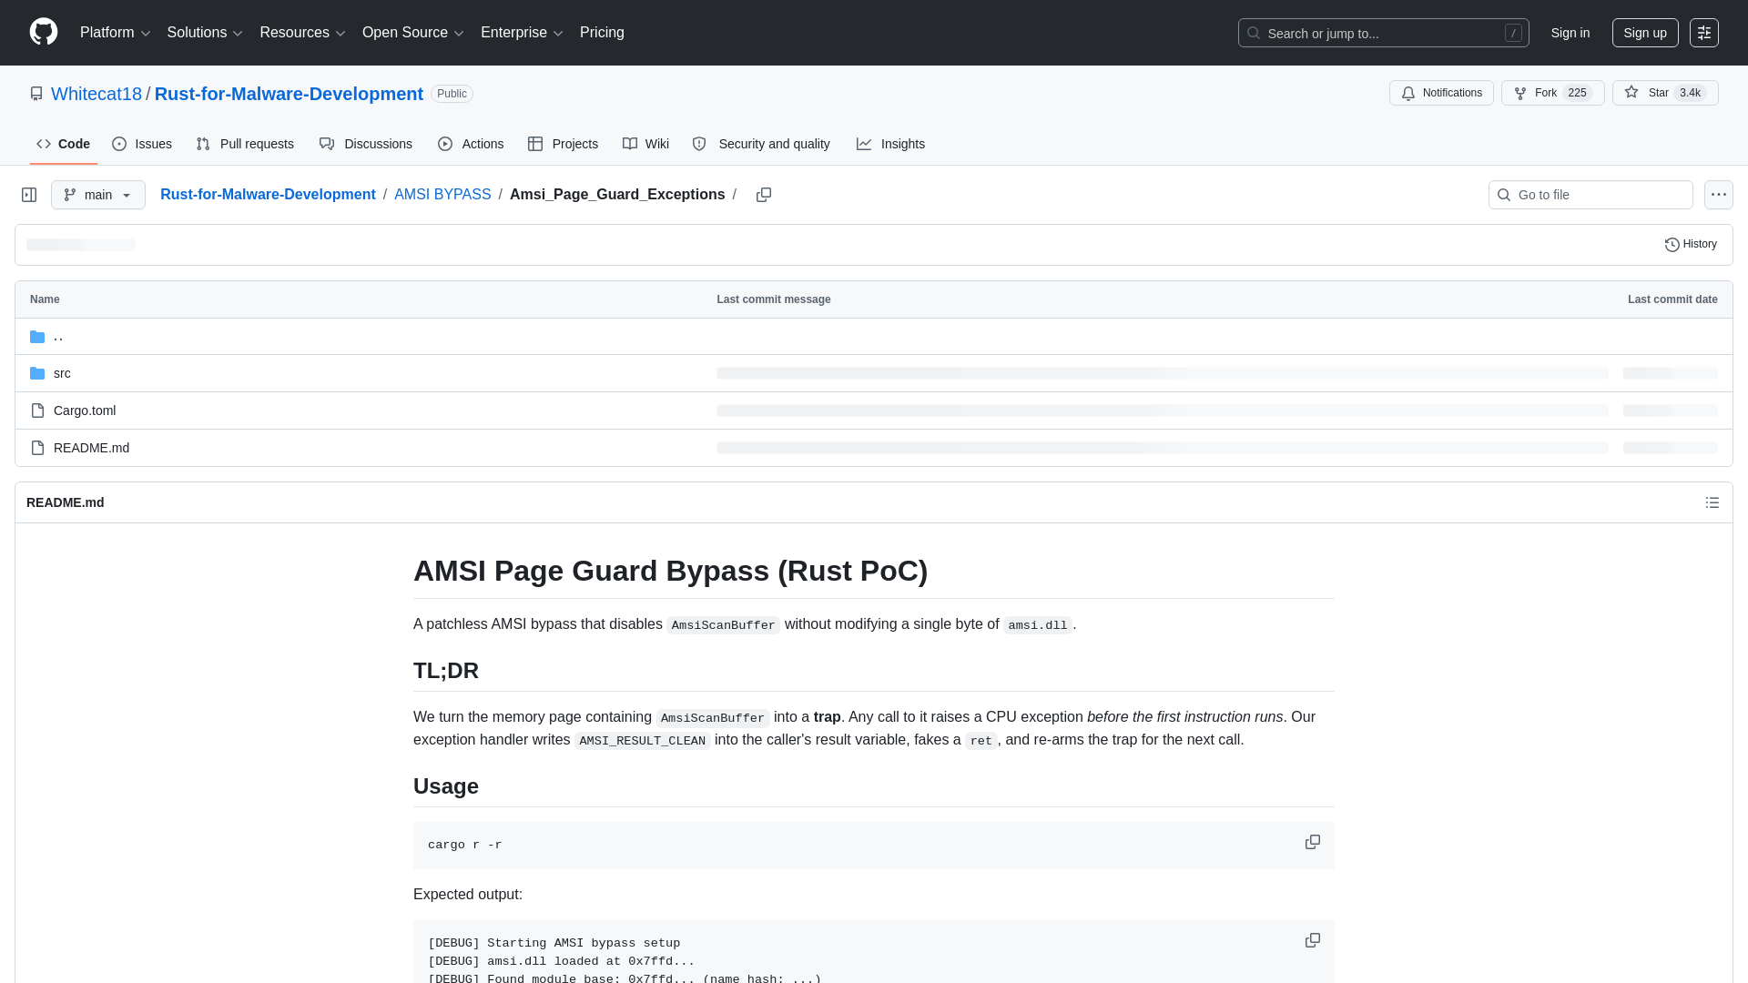Fork the repository

pyautogui.click(x=1552, y=93)
